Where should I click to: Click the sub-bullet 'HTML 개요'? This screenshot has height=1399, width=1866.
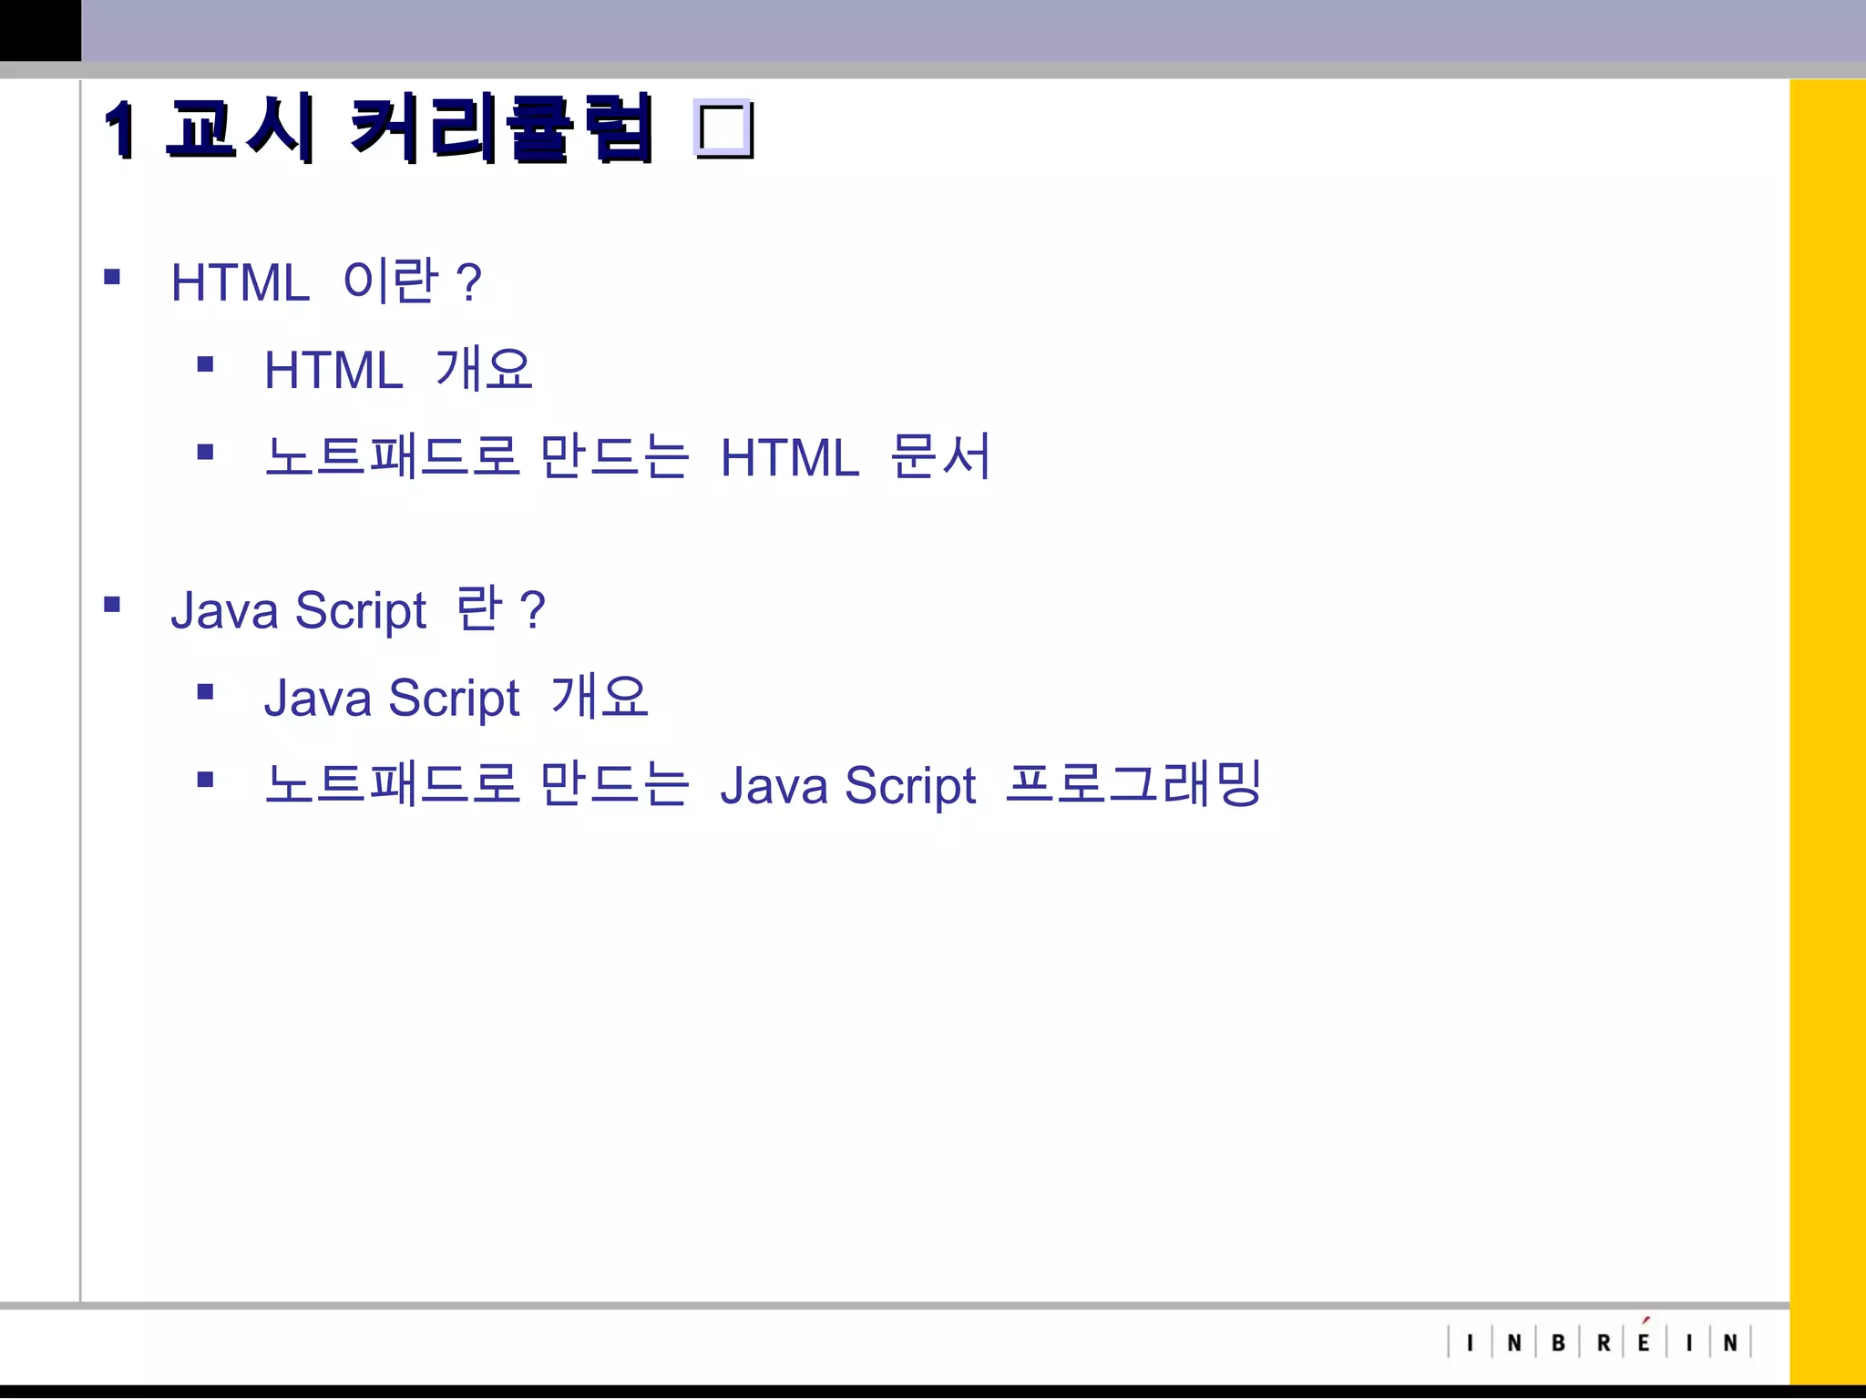click(x=398, y=369)
